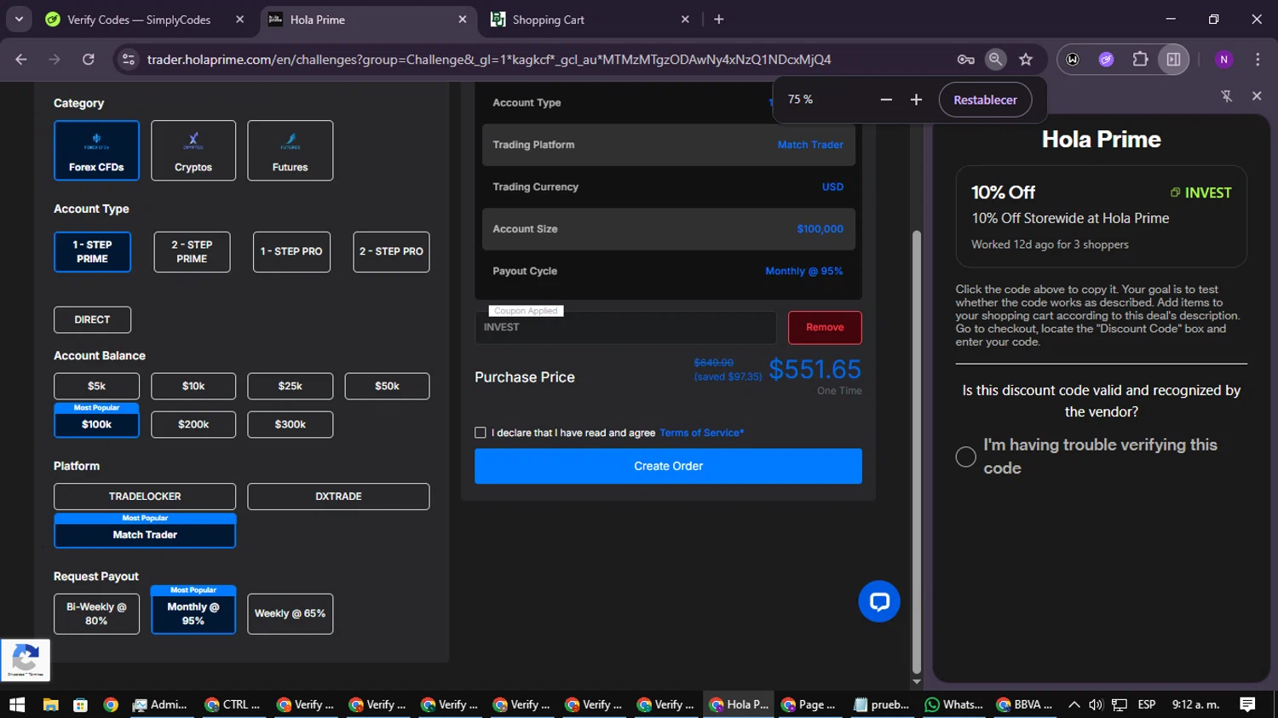1278x718 pixels.
Task: Open the saved passwords key icon
Action: [x=965, y=59]
